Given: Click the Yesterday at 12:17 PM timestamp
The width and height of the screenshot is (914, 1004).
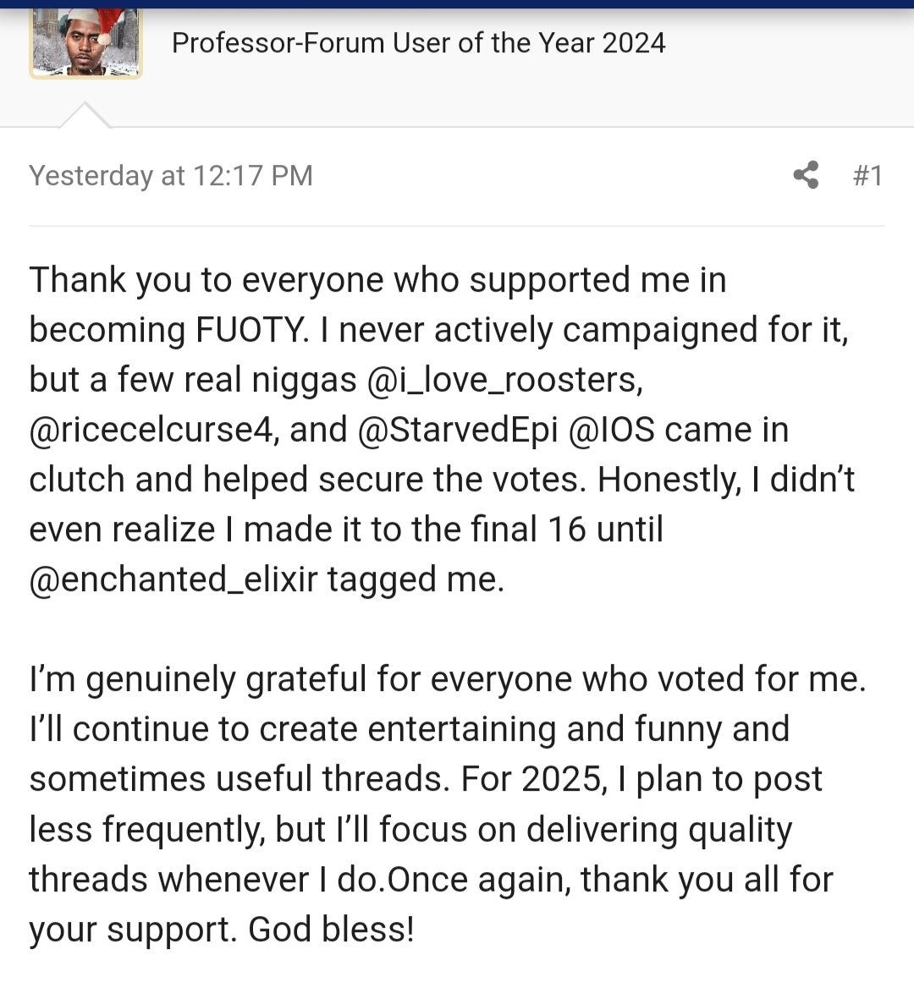Looking at the screenshot, I should (x=171, y=176).
